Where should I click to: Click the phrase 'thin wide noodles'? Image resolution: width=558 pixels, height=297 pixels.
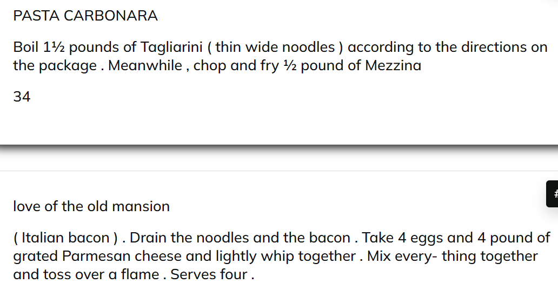[x=275, y=47]
